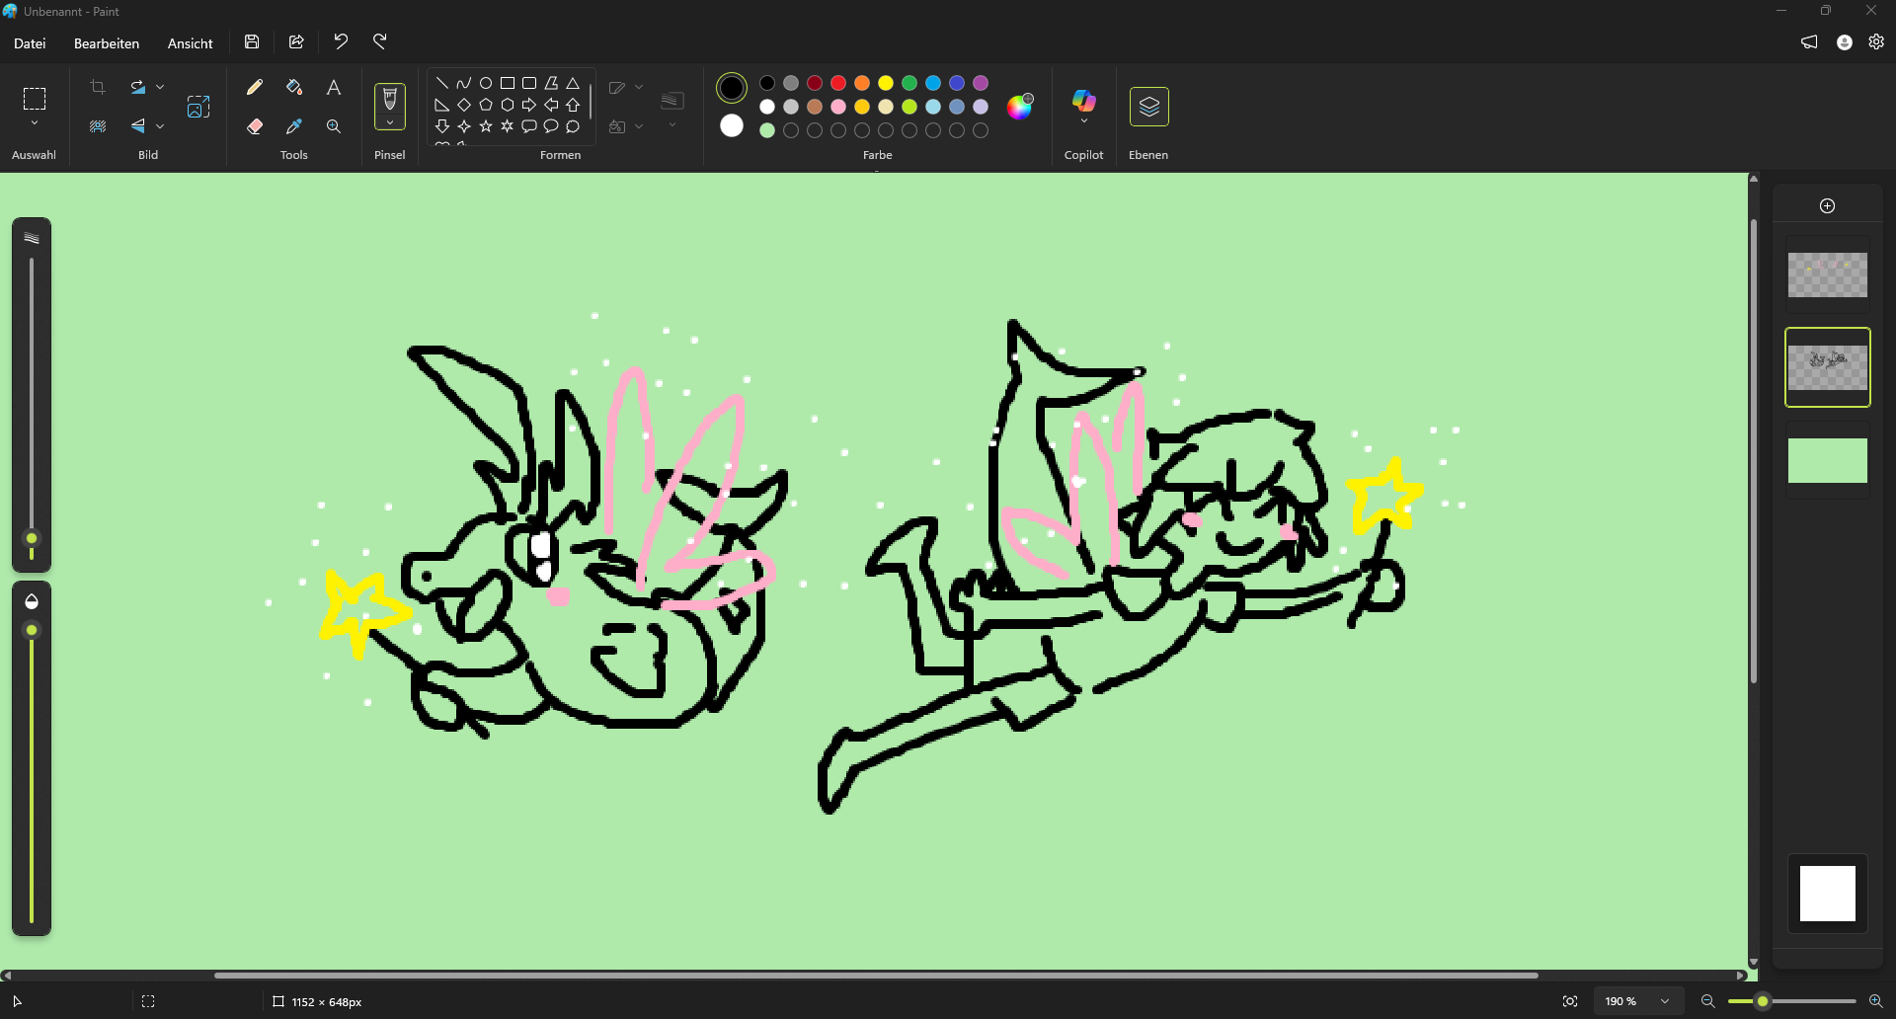Activate the Color picker eyedropper
The image size is (1896, 1019).
click(294, 126)
